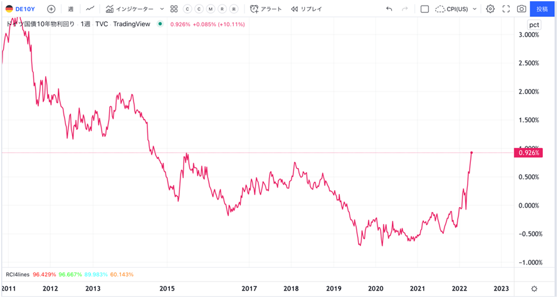Click the -0.500% label on price axis
The height and width of the screenshot is (298, 558).
tap(530, 234)
